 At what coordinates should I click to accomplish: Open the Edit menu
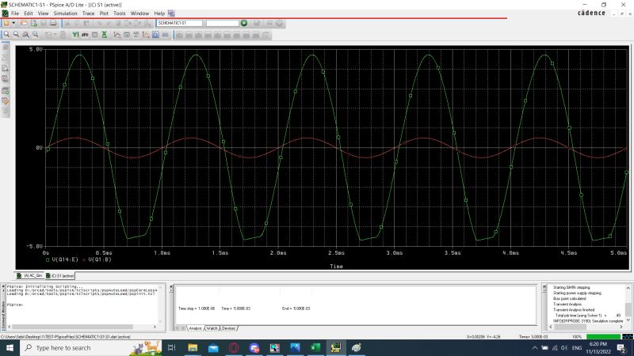29,13
